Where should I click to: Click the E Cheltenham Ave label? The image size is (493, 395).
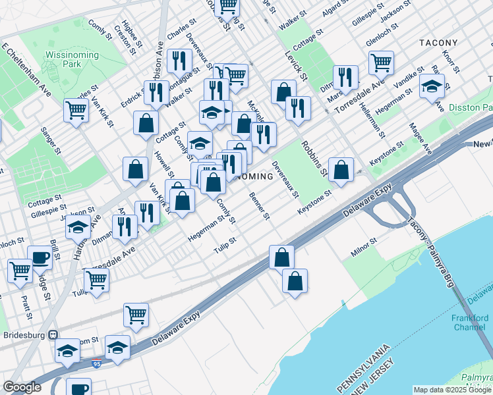(x=26, y=70)
